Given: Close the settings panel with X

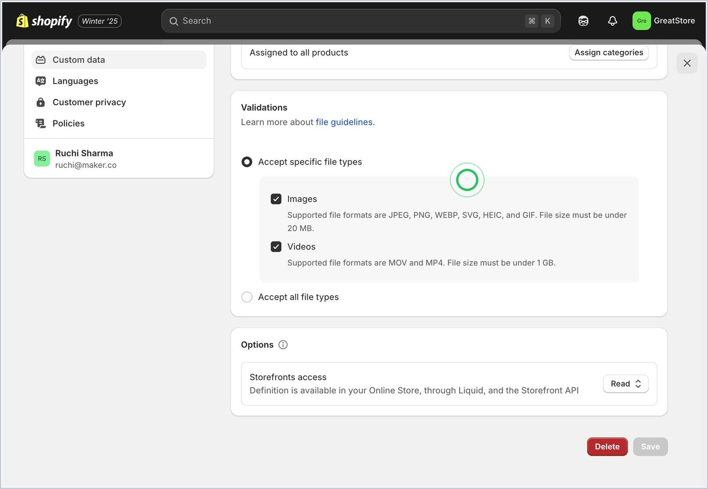Looking at the screenshot, I should pyautogui.click(x=687, y=63).
